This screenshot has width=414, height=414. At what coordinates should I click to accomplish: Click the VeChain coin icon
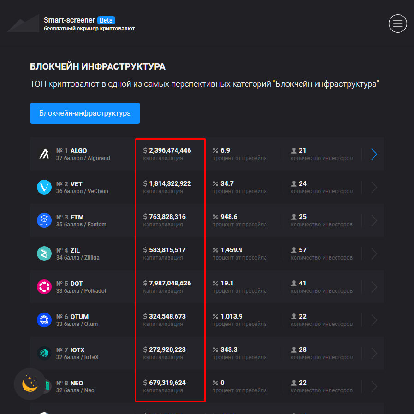click(44, 187)
